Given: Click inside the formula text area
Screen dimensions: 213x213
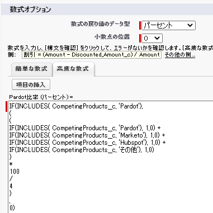Looking at the screenshot, I should pos(111,157).
